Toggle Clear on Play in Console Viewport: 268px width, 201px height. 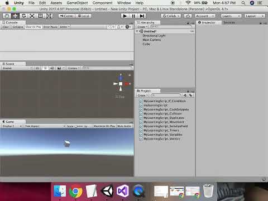[33, 27]
